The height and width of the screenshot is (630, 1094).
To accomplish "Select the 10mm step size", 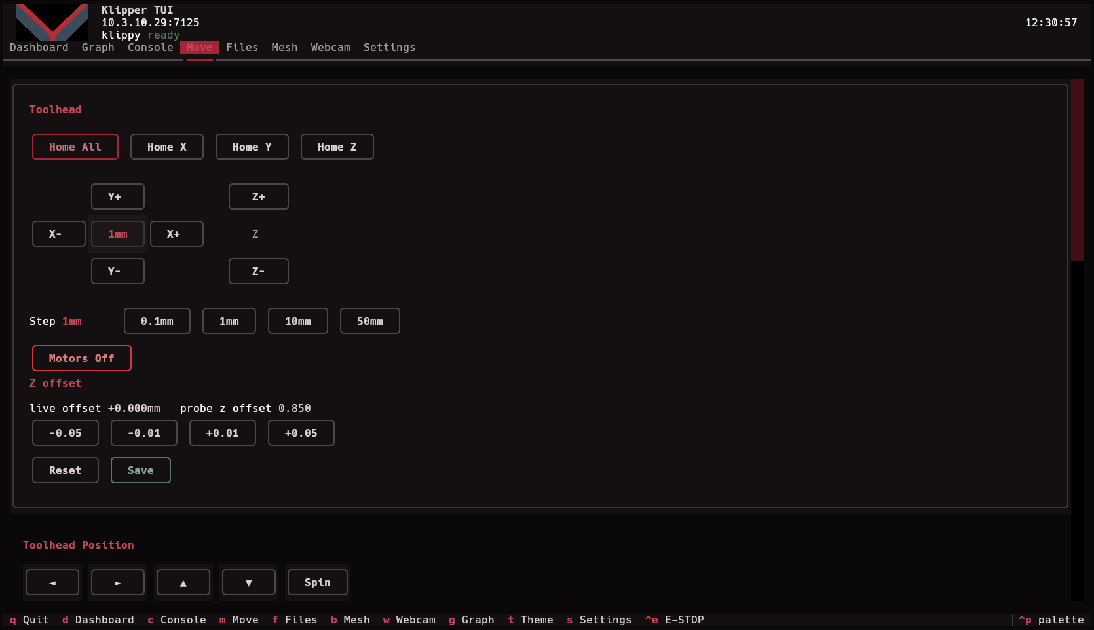I will pos(298,321).
